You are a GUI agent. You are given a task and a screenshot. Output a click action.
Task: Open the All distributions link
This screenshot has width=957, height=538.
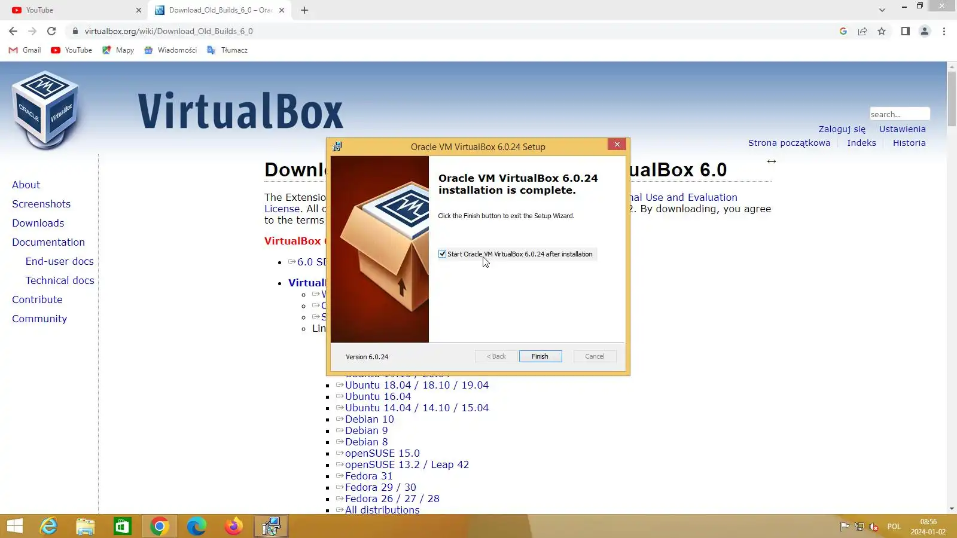[x=382, y=510]
